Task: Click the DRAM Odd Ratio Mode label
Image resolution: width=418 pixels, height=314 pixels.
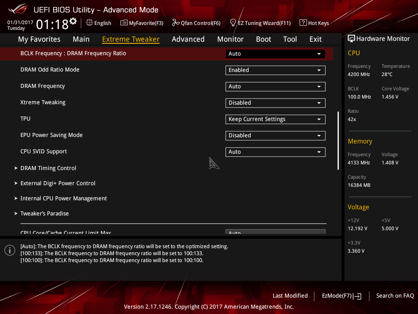Action: pyautogui.click(x=50, y=70)
